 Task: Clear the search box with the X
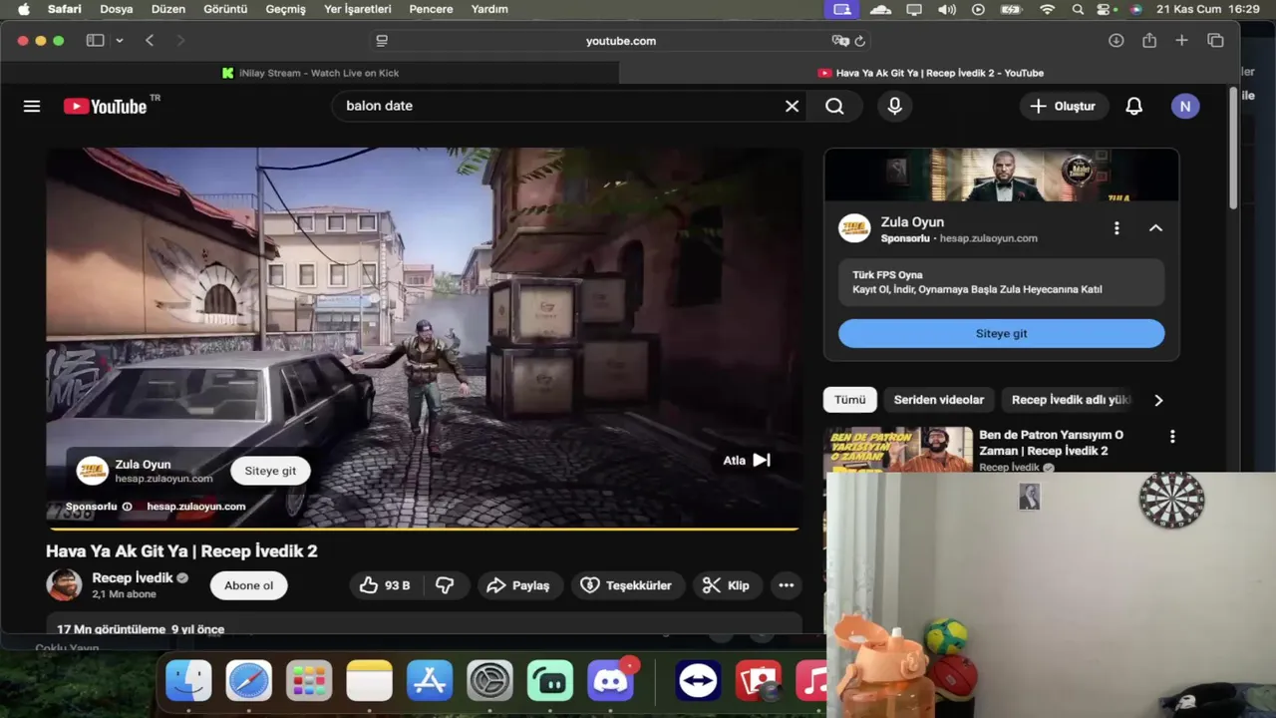coord(792,106)
